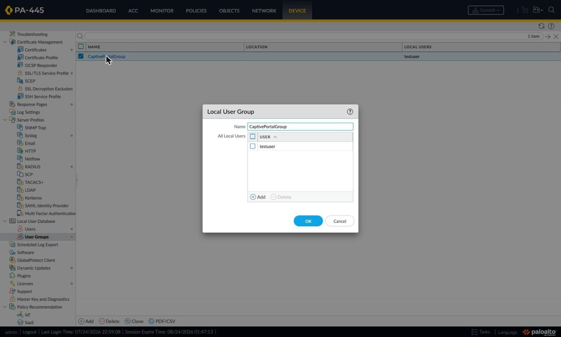
Task: Click the Log Settings icon
Action: (13, 112)
